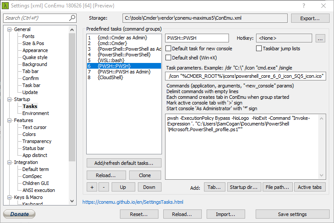
Task: Open Transparency settings
Action: pos(37,141)
